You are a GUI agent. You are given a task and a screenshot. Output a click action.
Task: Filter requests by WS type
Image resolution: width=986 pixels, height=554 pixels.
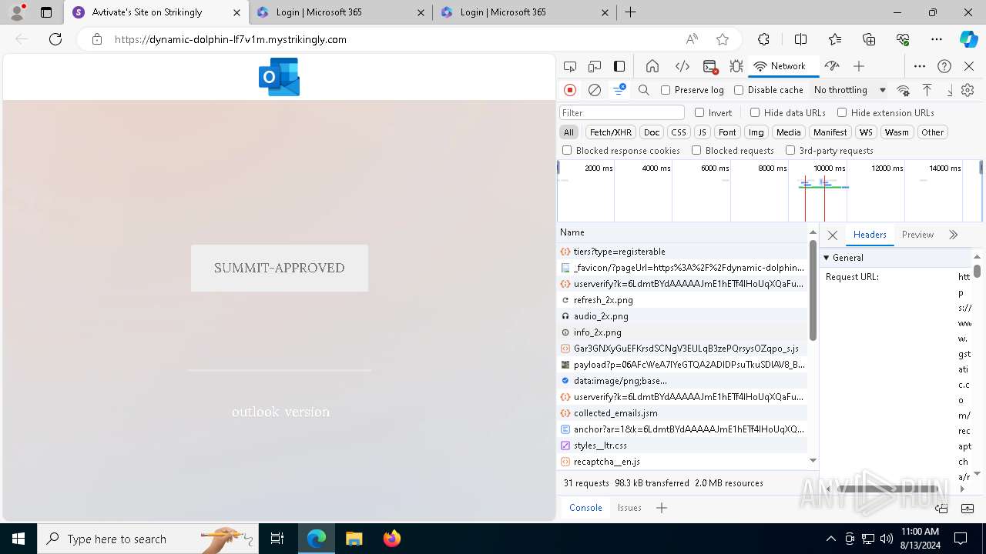point(867,132)
